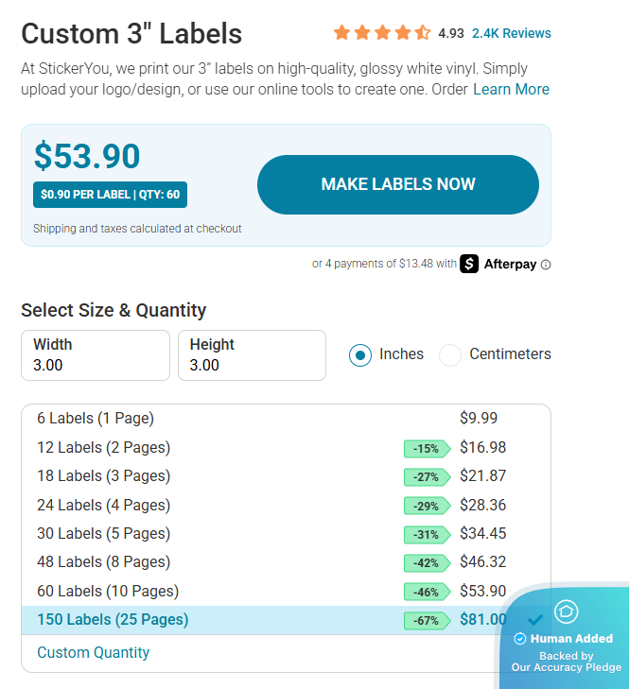629x689 pixels.
Task: Click the Human Added house badge icon
Action: point(566,611)
